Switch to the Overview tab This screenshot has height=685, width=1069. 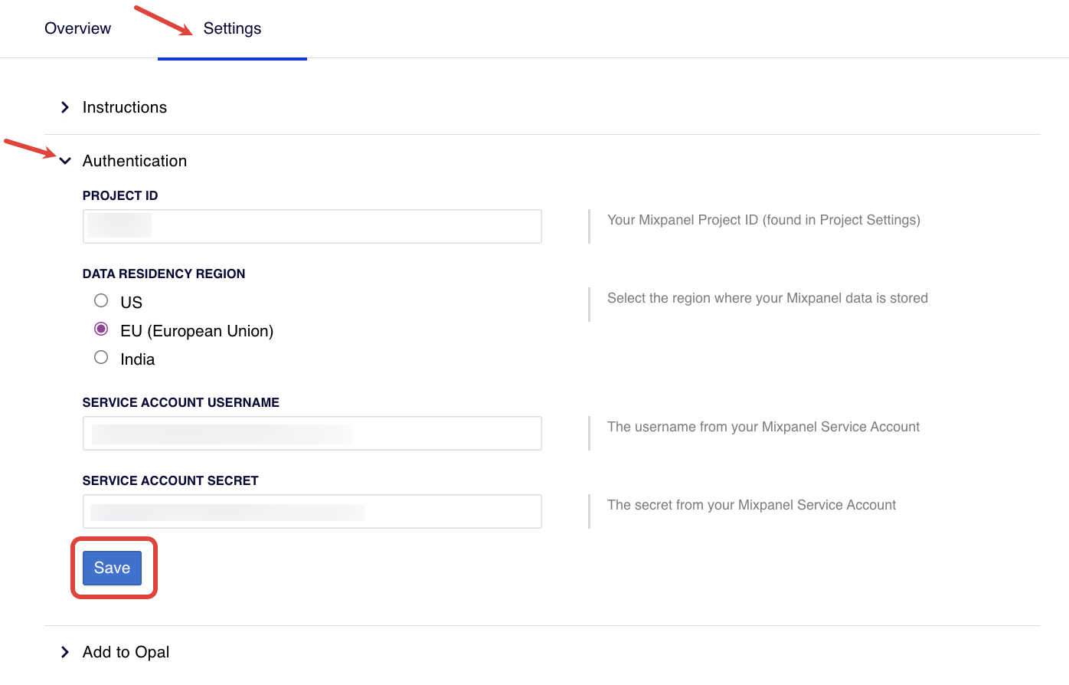tap(77, 28)
